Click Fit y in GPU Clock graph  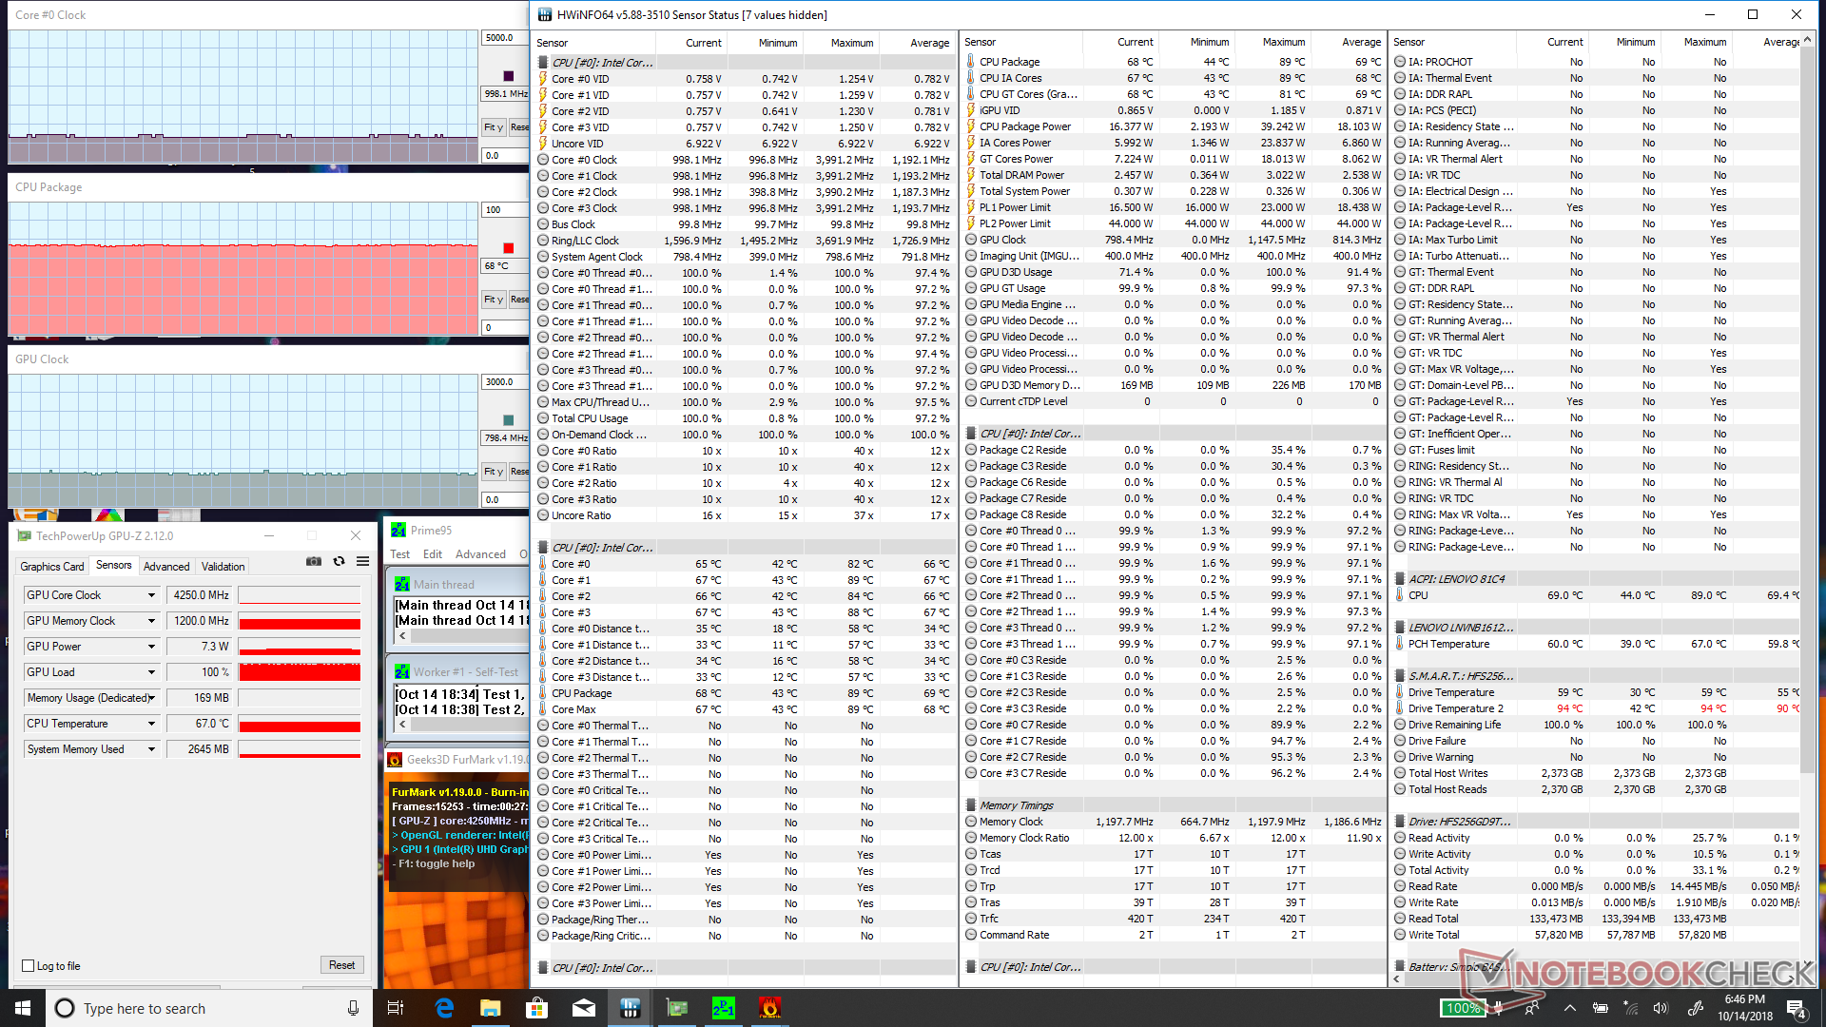(494, 472)
